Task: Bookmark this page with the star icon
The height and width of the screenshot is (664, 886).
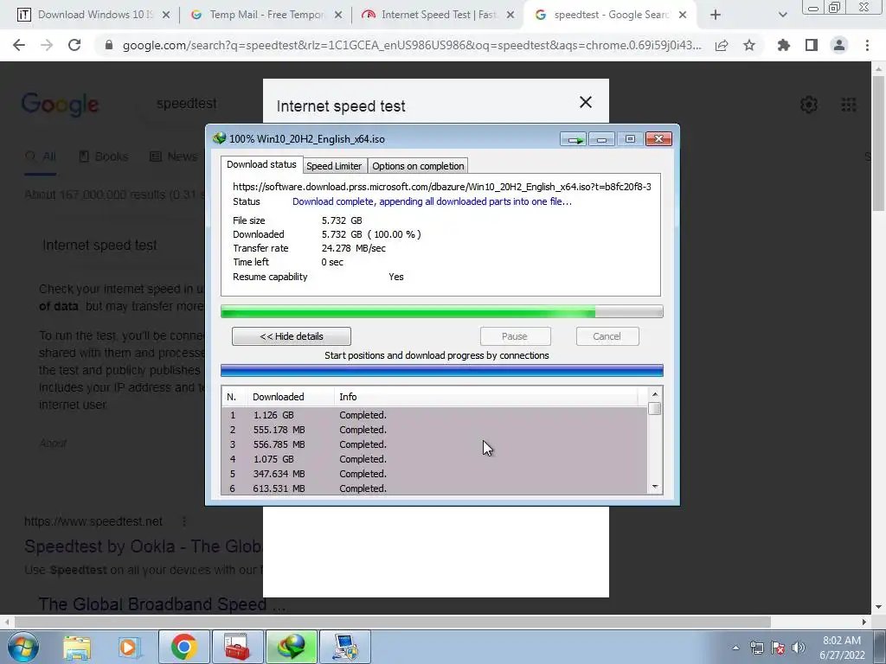Action: tap(749, 45)
